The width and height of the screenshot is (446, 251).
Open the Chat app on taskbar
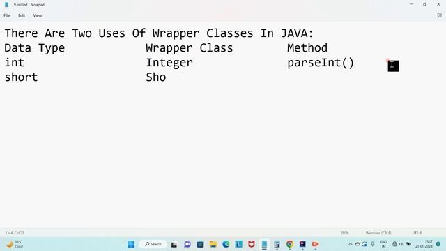coord(187,244)
